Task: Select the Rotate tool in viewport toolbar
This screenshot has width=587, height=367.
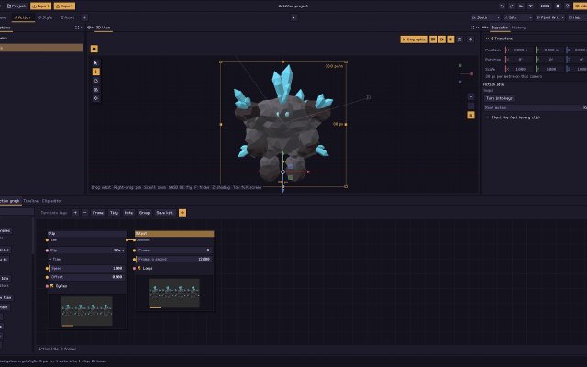Action: tap(95, 81)
